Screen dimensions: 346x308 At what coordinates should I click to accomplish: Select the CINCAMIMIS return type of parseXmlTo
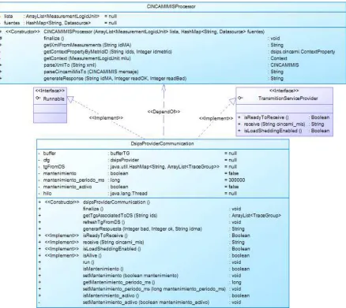(284, 65)
